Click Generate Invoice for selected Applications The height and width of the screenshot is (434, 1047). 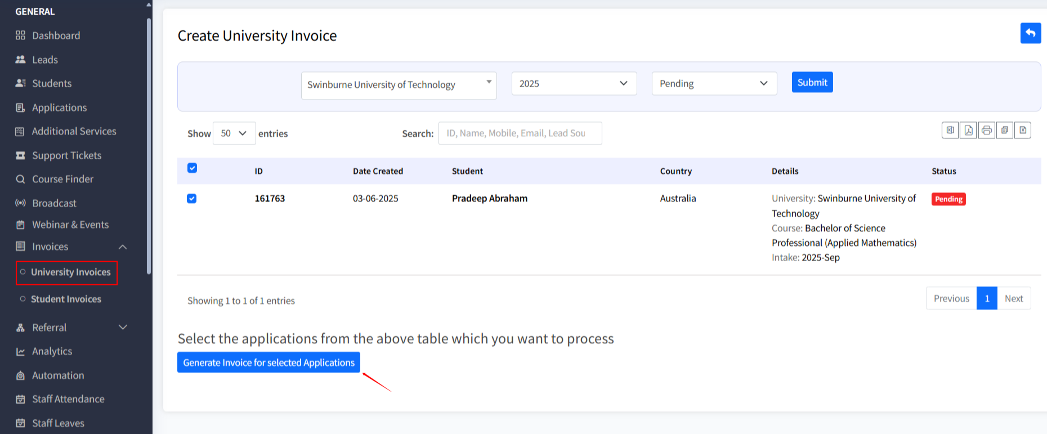(269, 363)
